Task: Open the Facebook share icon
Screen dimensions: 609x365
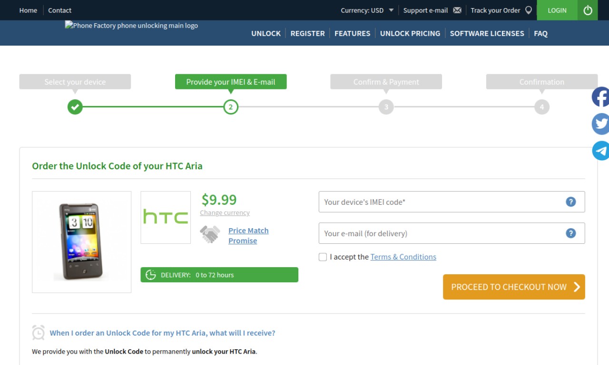Action: [600, 97]
